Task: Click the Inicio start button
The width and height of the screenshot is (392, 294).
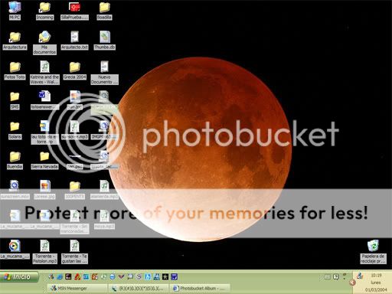Action: (19, 276)
